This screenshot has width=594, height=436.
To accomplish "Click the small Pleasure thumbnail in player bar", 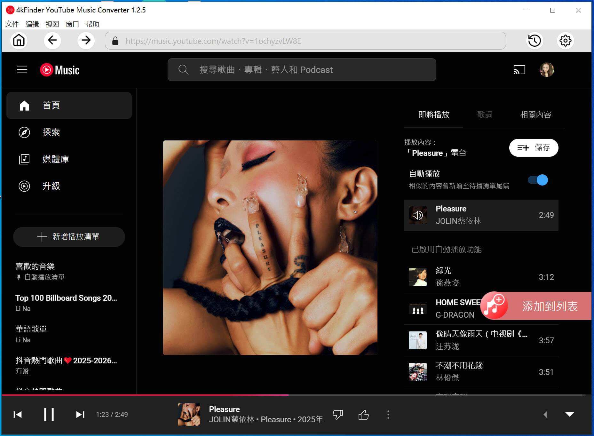I will tap(189, 415).
